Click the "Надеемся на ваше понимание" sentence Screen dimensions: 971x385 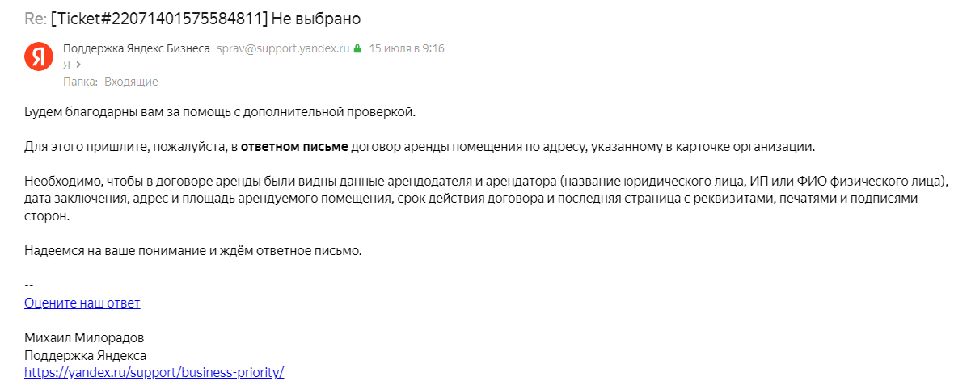pyautogui.click(x=192, y=250)
